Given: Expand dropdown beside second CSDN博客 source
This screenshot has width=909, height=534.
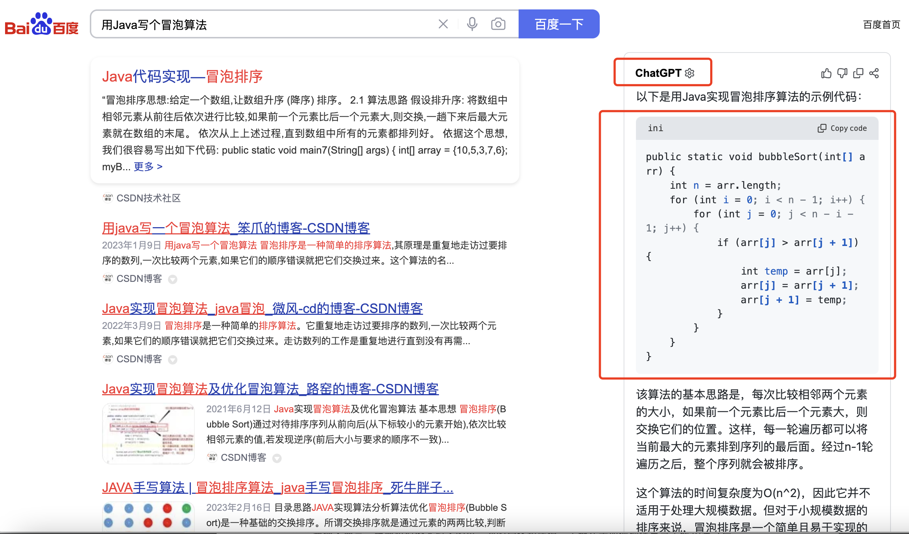Looking at the screenshot, I should click(173, 360).
